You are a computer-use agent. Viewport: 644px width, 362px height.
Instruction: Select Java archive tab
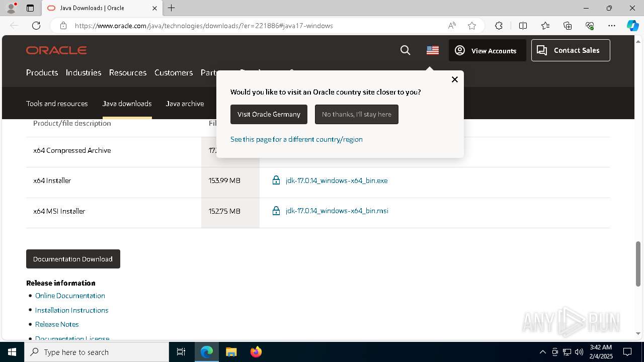click(185, 104)
